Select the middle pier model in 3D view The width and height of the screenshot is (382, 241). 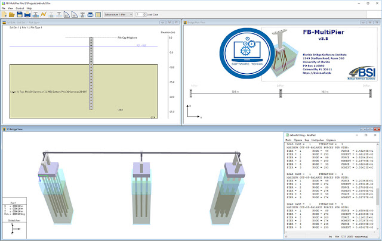coord(141,189)
